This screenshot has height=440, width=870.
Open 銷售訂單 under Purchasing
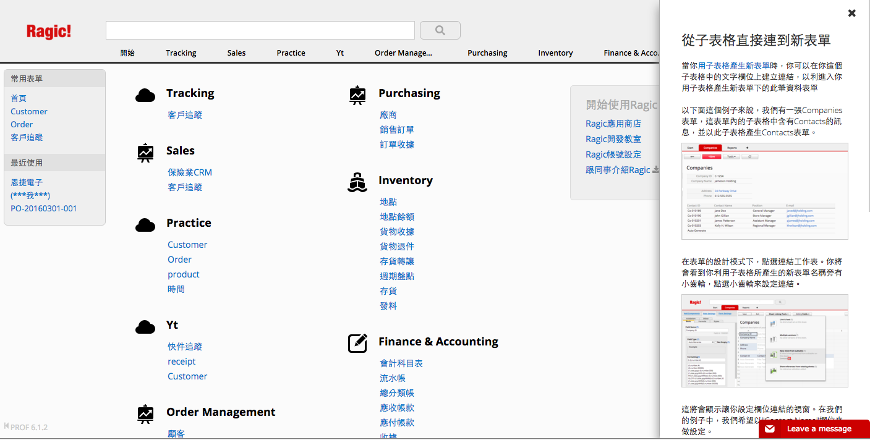click(397, 130)
